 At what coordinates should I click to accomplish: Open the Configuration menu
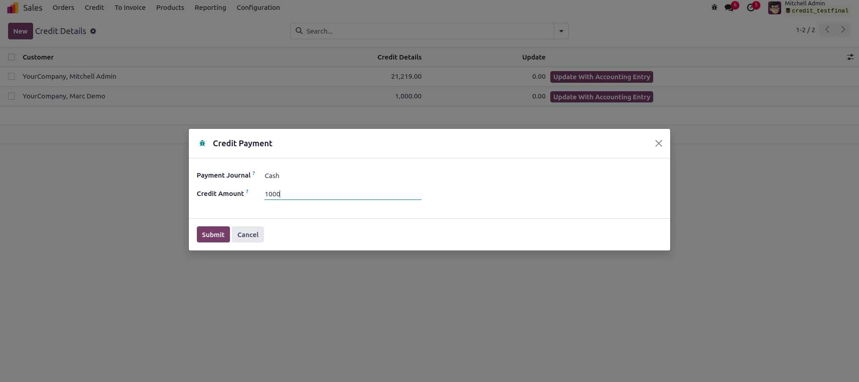(x=258, y=8)
